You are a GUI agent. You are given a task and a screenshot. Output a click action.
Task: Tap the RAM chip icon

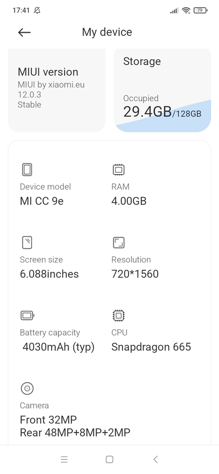pyautogui.click(x=119, y=170)
